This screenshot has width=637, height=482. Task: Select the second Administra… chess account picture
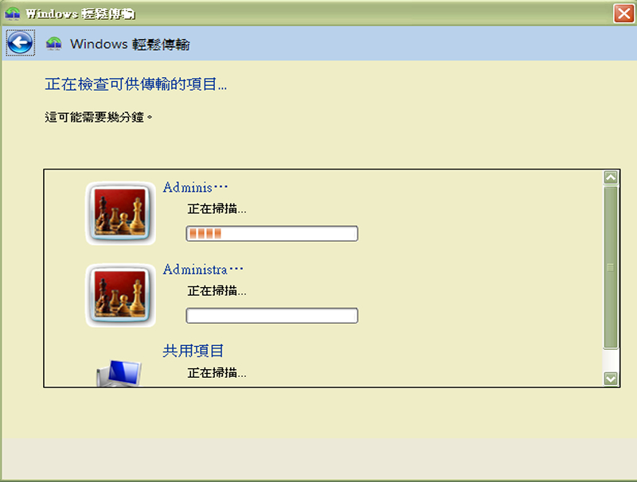(120, 295)
